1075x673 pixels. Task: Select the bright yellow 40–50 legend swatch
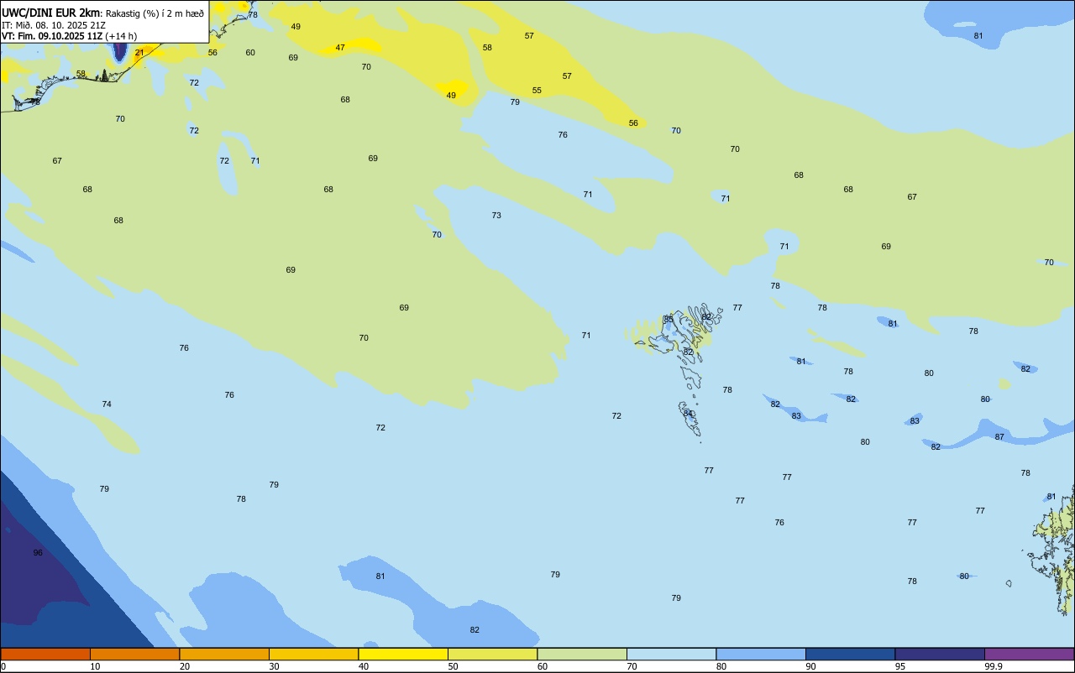pyautogui.click(x=403, y=654)
